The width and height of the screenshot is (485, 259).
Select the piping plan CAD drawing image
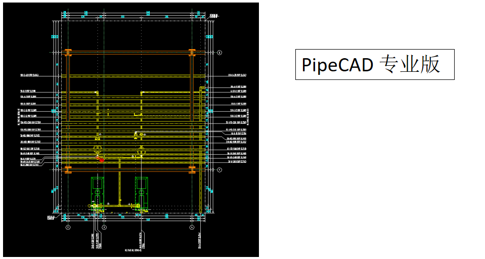tap(131, 129)
